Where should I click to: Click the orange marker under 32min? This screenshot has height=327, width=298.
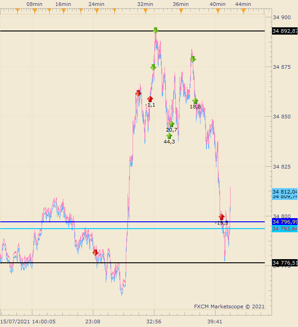coord(146,11)
